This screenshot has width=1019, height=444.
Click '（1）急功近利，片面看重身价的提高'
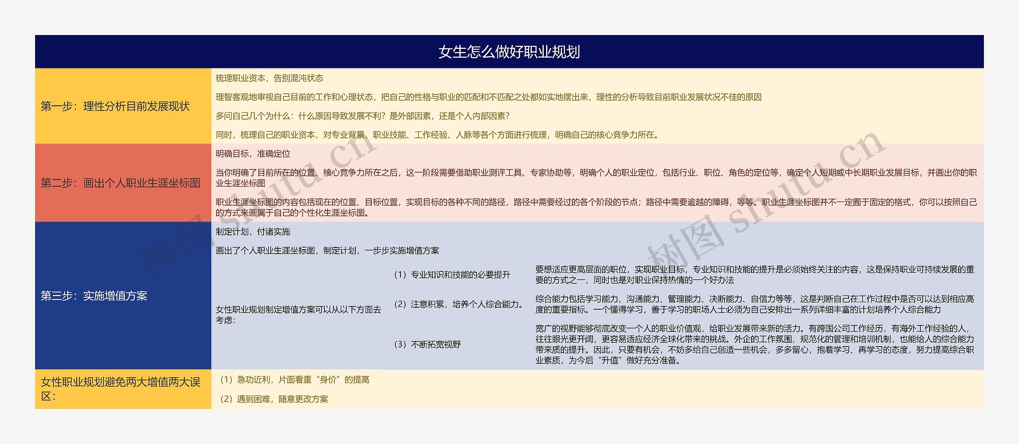[294, 380]
